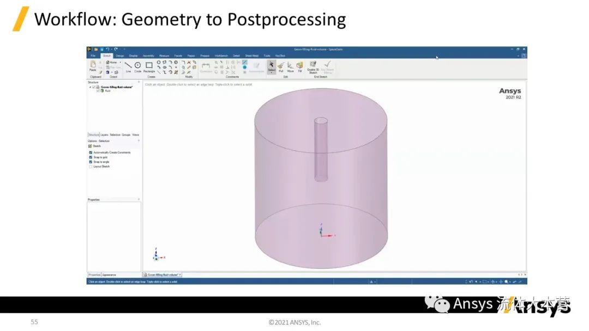Image resolution: width=589 pixels, height=331 pixels.
Task: Click the Paste clipboard icon
Action: (x=93, y=65)
